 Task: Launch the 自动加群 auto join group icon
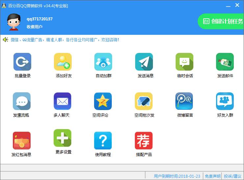coord(103,62)
